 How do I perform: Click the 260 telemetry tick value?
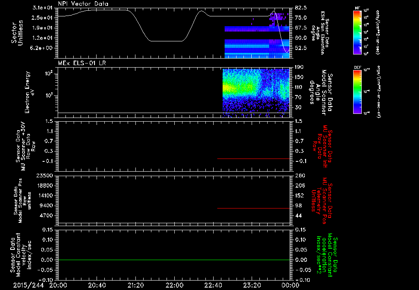(x=300, y=175)
